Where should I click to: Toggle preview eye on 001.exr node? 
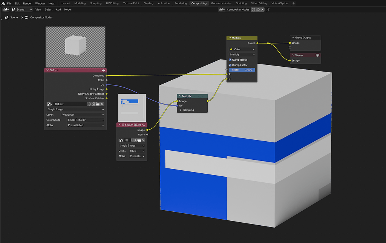point(103,70)
